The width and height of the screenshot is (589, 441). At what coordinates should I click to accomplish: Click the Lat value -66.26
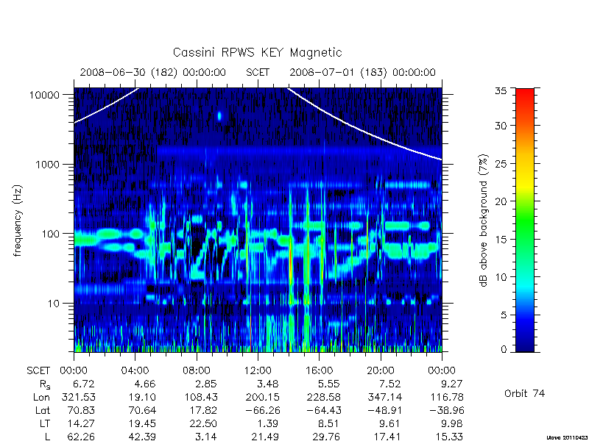263,410
